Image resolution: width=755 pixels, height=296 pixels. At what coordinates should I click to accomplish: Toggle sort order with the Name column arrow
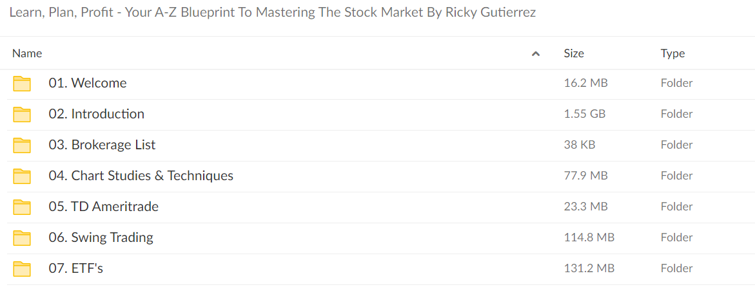click(535, 54)
